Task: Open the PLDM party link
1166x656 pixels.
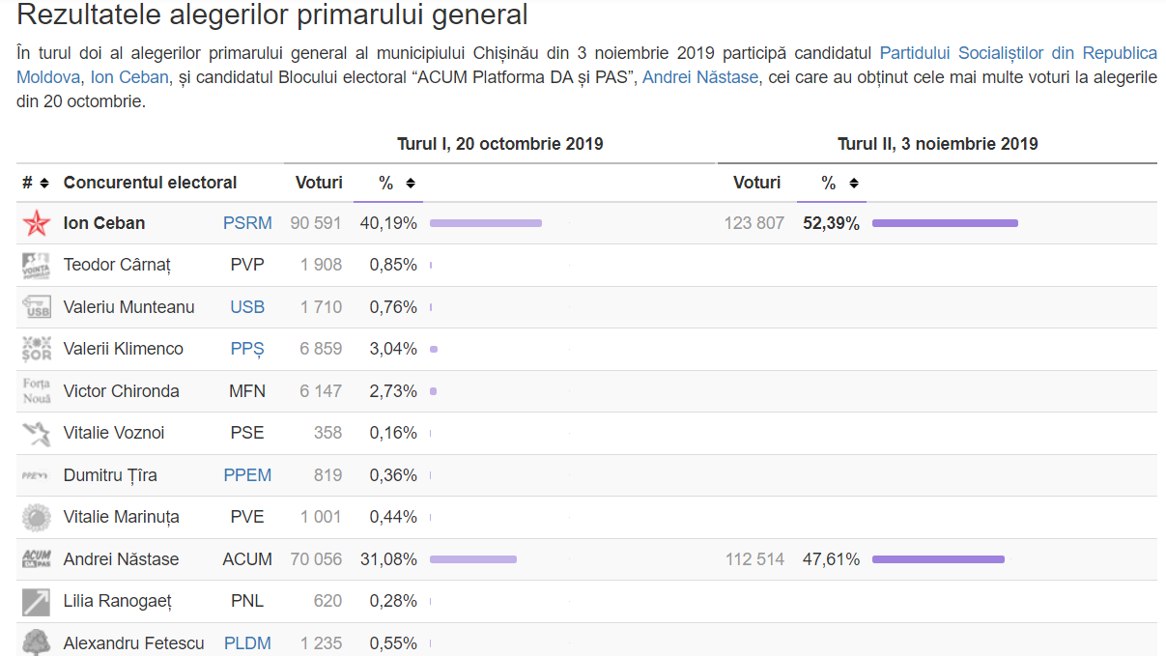Action: click(247, 642)
